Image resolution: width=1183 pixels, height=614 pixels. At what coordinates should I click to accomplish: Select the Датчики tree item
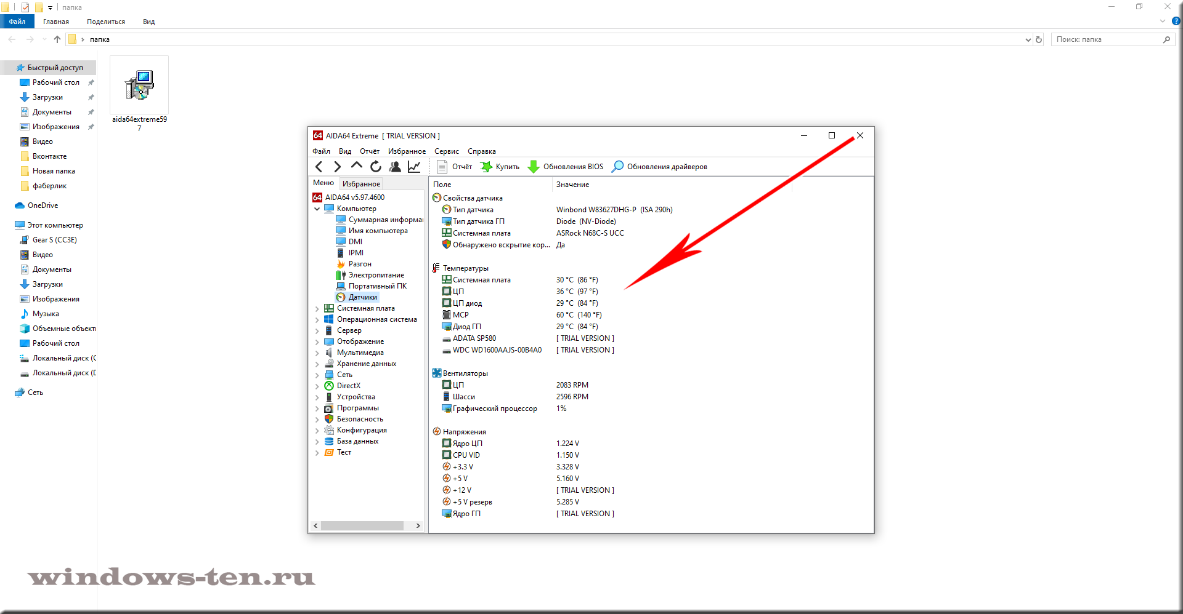click(357, 297)
